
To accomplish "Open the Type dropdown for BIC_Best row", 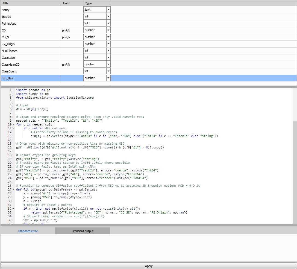I will click(x=108, y=78).
